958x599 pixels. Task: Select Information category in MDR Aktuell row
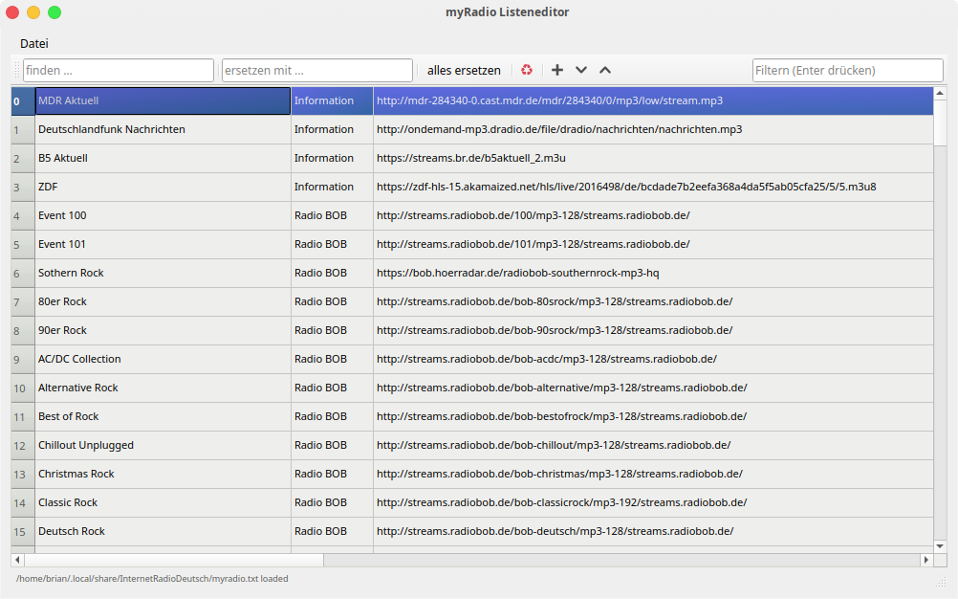pos(333,100)
